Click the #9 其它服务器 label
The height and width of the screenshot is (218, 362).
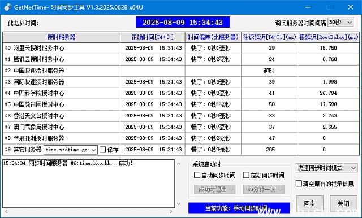pos(23,150)
